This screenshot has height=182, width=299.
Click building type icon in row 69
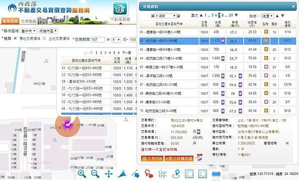point(266,102)
